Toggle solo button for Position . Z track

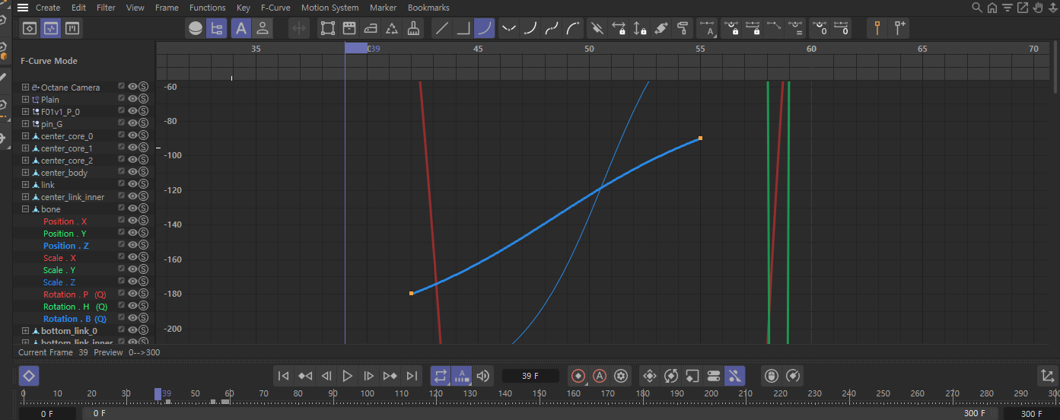click(143, 246)
